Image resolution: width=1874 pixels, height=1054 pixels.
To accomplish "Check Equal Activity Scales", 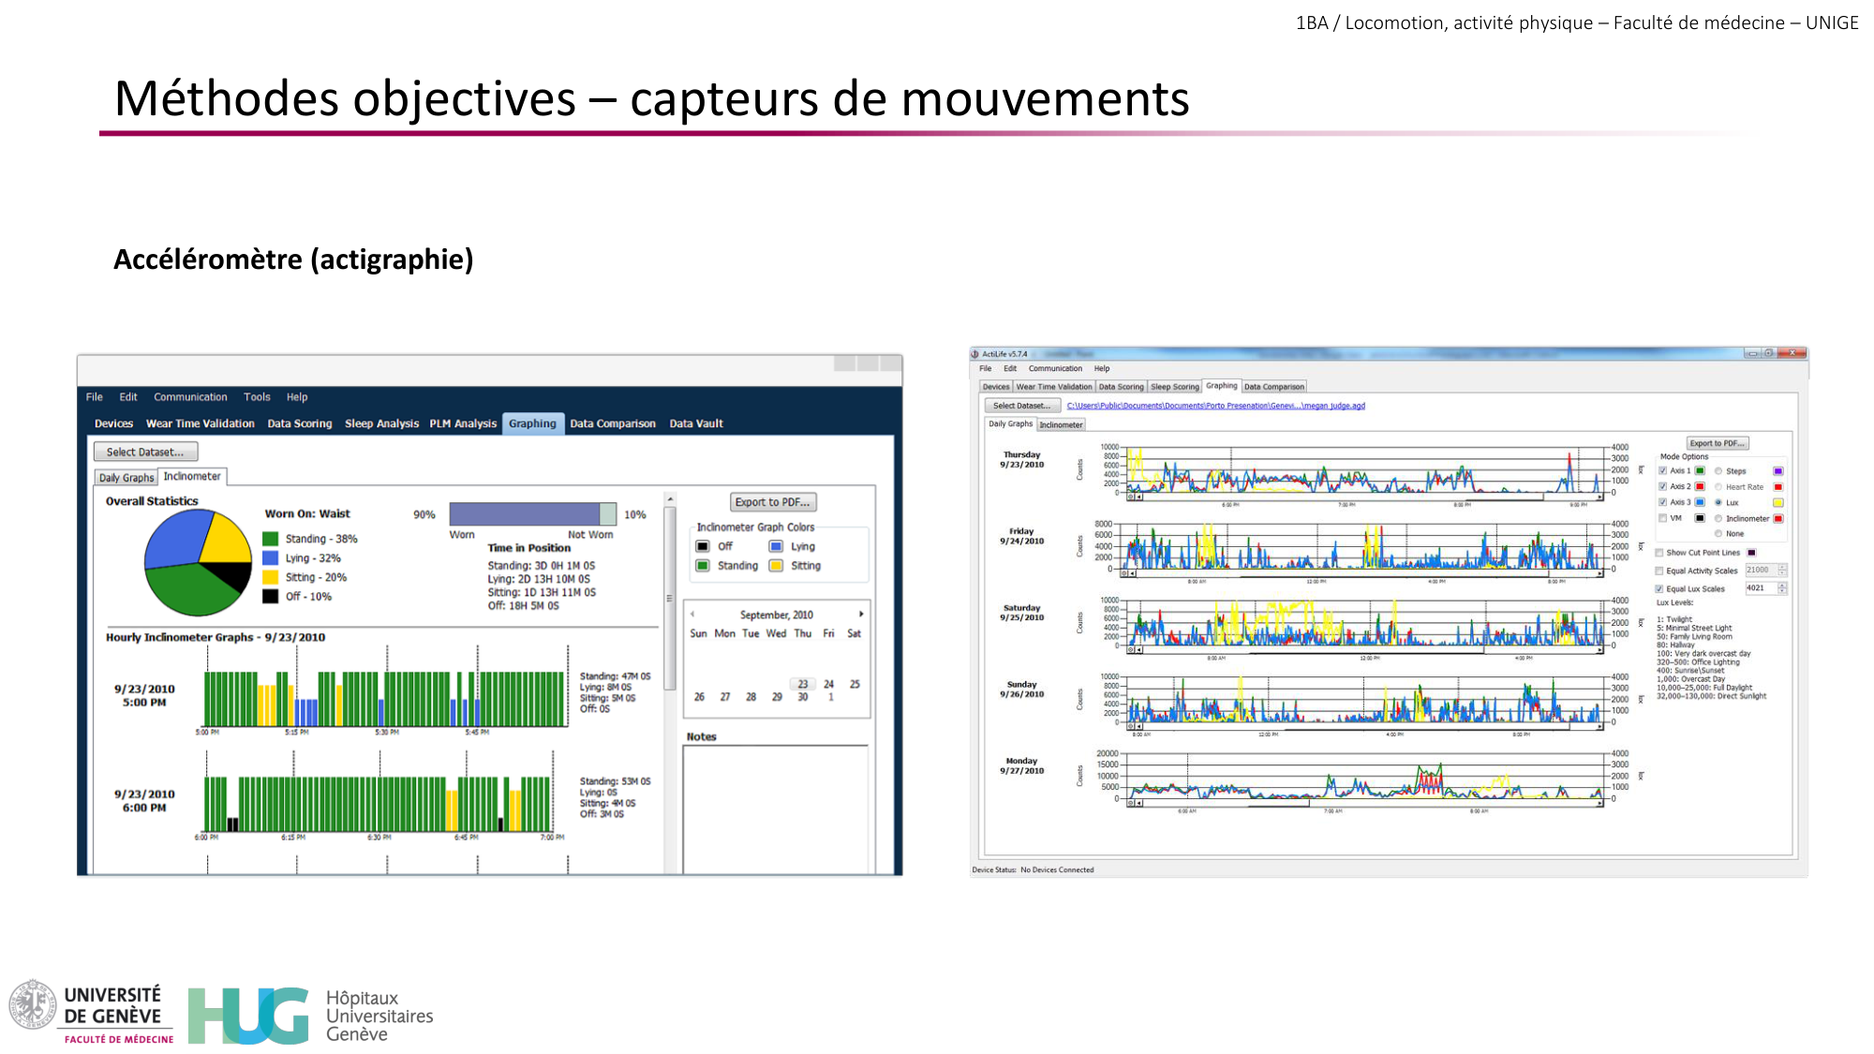I will tap(1659, 571).
